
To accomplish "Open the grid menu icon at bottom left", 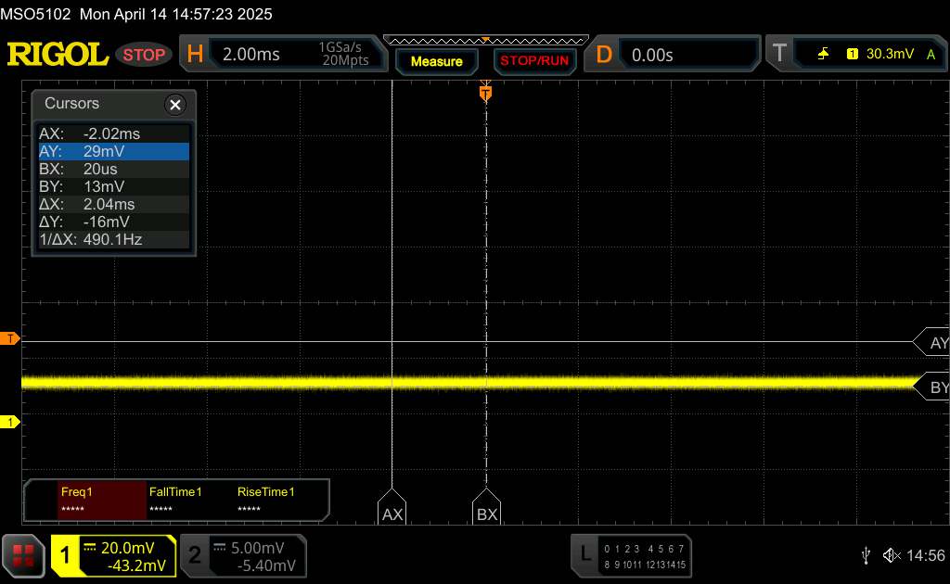I will [23, 555].
